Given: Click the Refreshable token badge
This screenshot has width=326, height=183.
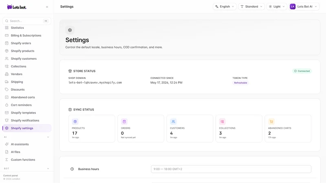Looking at the screenshot, I should click(240, 83).
